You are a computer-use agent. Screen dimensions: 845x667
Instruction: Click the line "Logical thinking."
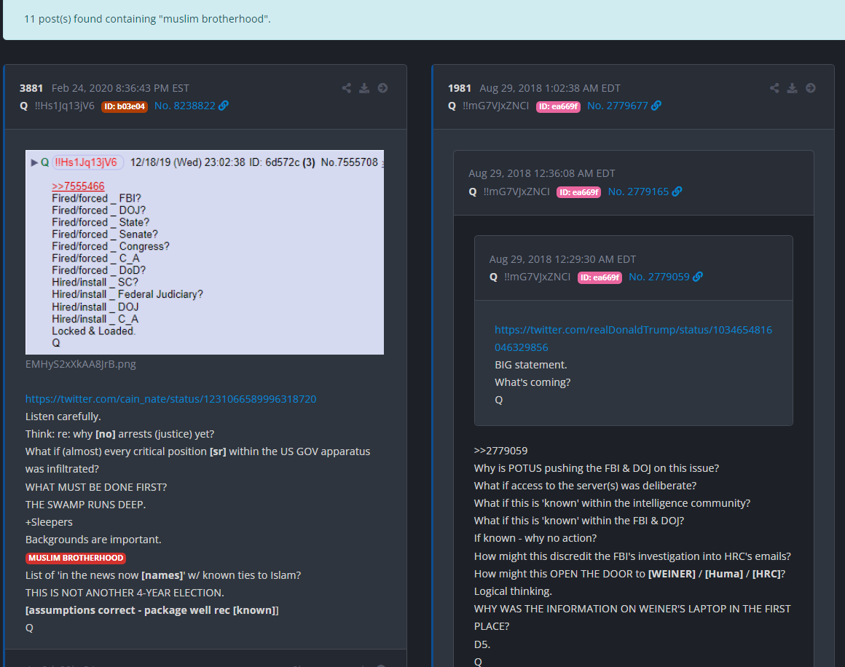click(513, 591)
